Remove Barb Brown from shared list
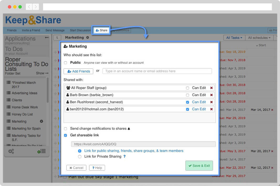 pos(211,95)
